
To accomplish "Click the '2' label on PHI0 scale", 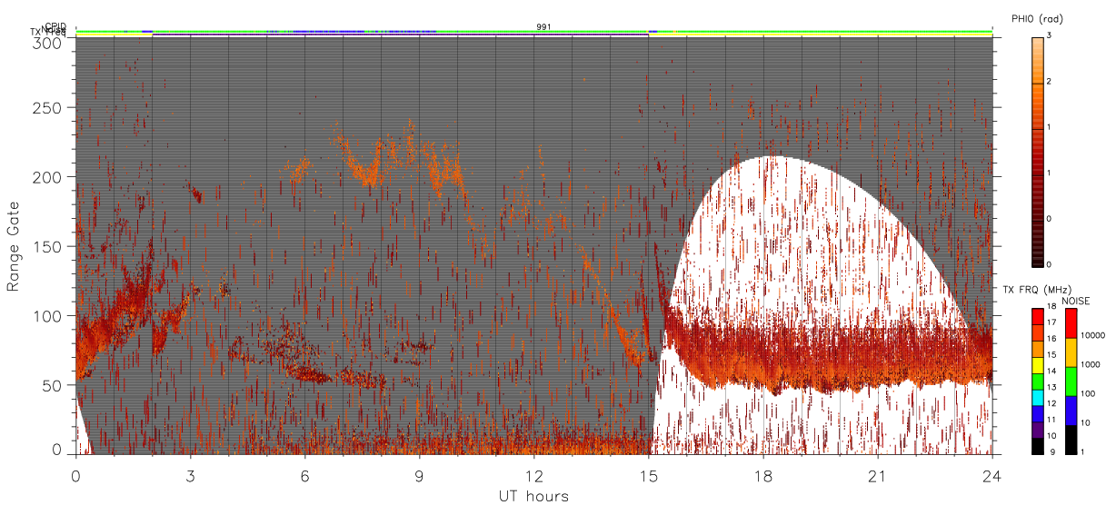I will [1050, 81].
